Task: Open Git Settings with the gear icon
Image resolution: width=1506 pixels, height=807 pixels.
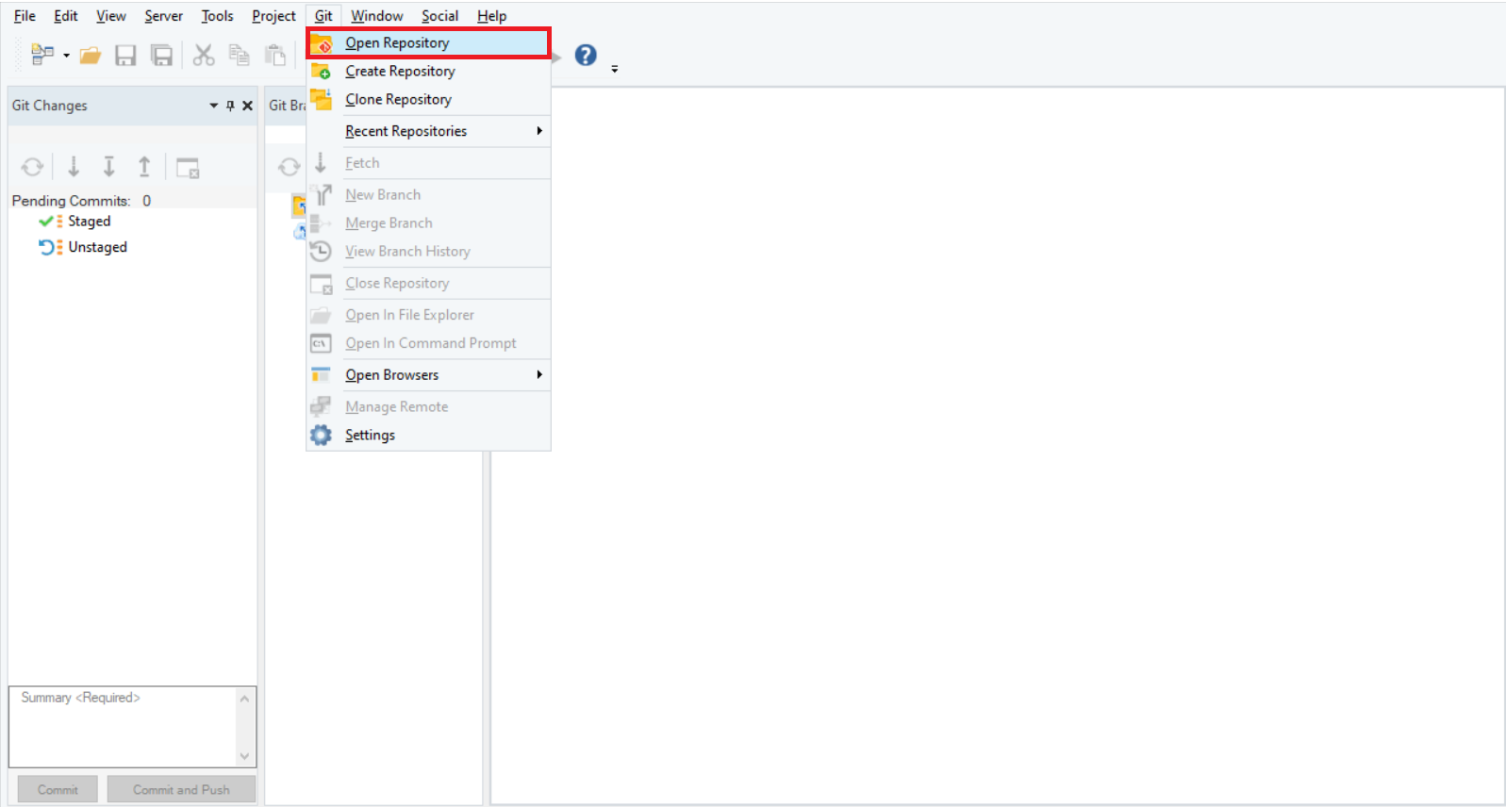Action: click(322, 436)
